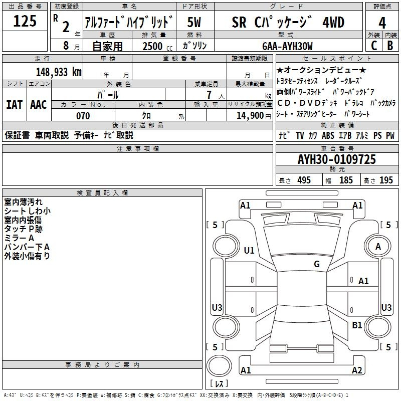Click inspector note シートしわ小
The height and width of the screenshot is (401, 401).
coord(28,211)
